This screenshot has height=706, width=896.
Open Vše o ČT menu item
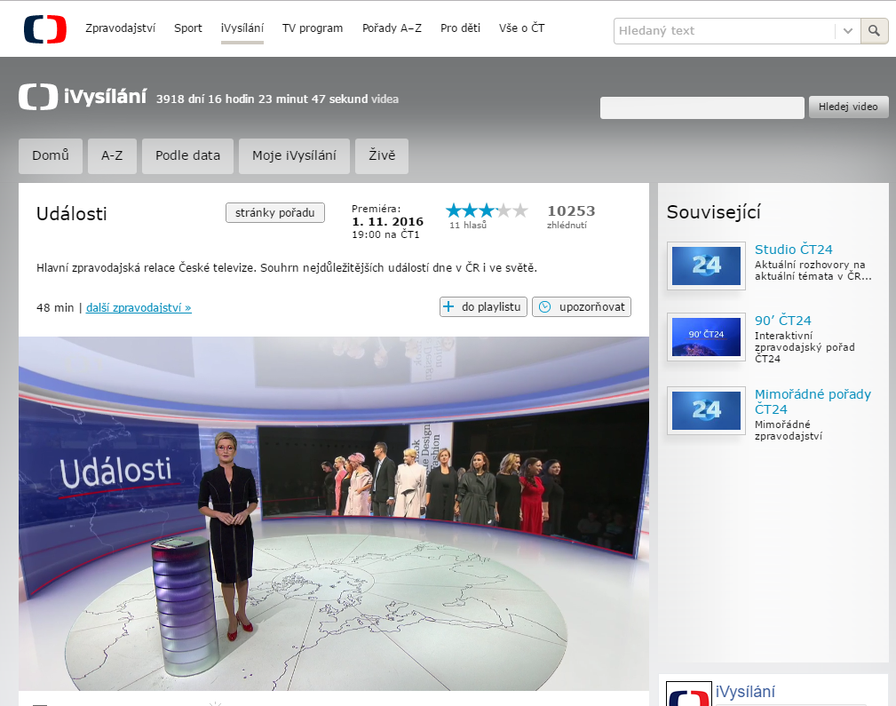tap(522, 28)
